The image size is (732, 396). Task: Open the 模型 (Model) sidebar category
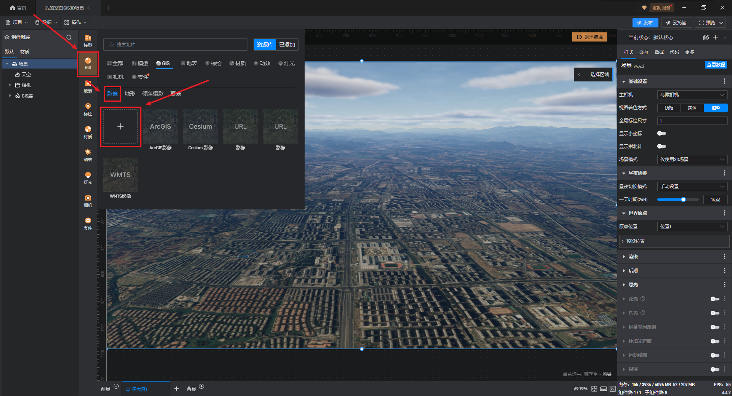point(88,40)
